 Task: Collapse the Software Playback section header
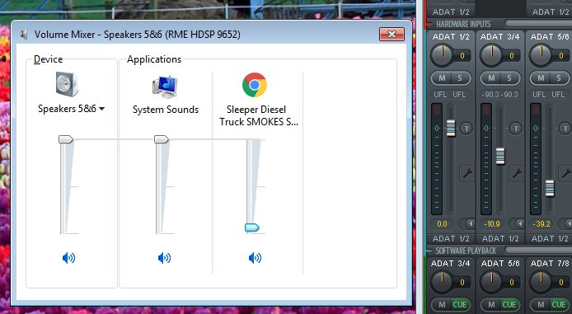coord(466,251)
